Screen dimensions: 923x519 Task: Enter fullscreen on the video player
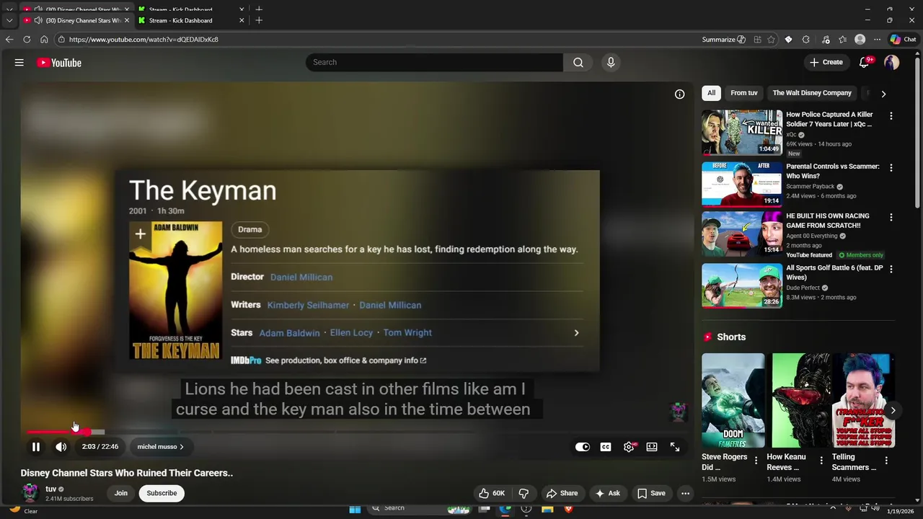pyautogui.click(x=675, y=447)
